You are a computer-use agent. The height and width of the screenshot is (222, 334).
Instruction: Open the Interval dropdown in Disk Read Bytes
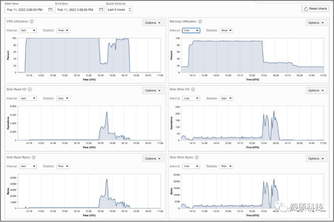[28, 166]
